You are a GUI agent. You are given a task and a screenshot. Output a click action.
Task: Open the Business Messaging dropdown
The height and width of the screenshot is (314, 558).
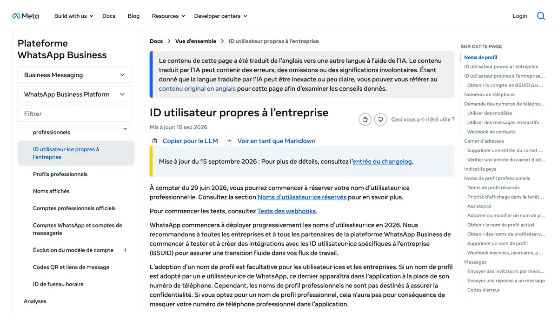[74, 75]
